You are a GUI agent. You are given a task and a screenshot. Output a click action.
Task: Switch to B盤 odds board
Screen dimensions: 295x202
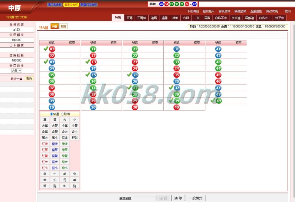64,27
